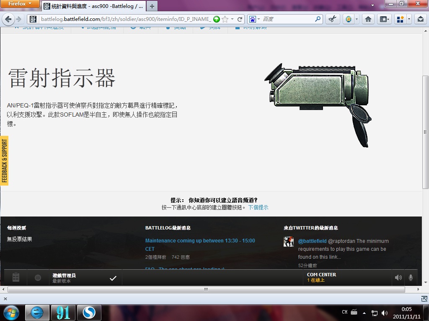The height and width of the screenshot is (321, 429).
Task: Open the volume control in system tray
Action: tap(385, 313)
